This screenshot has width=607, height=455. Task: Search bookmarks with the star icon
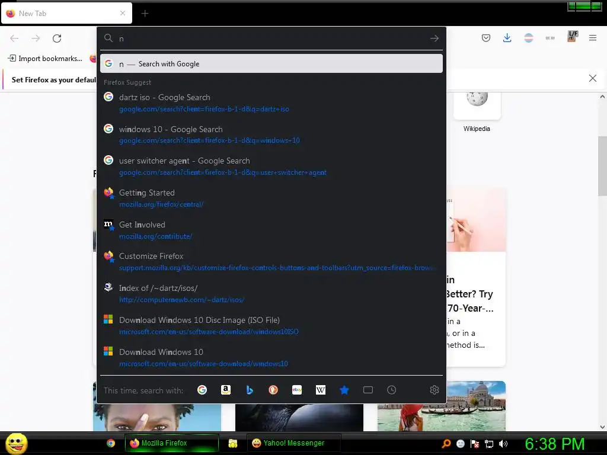pyautogui.click(x=344, y=390)
